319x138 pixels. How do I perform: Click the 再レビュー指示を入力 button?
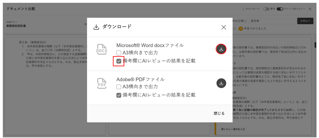[x=233, y=129]
